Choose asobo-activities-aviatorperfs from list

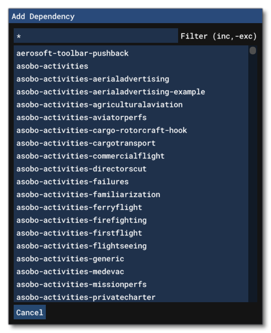tap(81, 118)
